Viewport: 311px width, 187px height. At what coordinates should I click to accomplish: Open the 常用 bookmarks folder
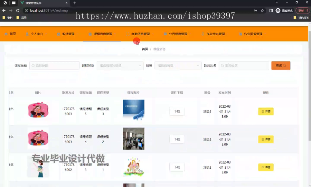[21, 18]
